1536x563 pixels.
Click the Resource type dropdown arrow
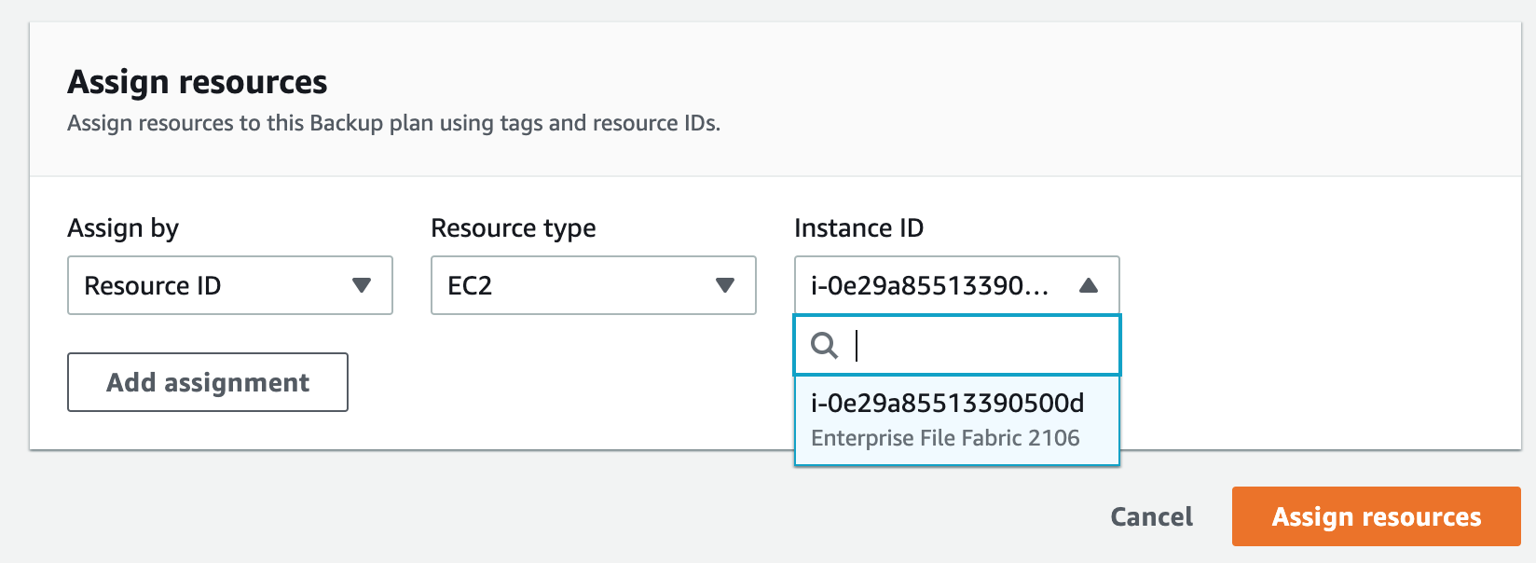click(x=725, y=285)
